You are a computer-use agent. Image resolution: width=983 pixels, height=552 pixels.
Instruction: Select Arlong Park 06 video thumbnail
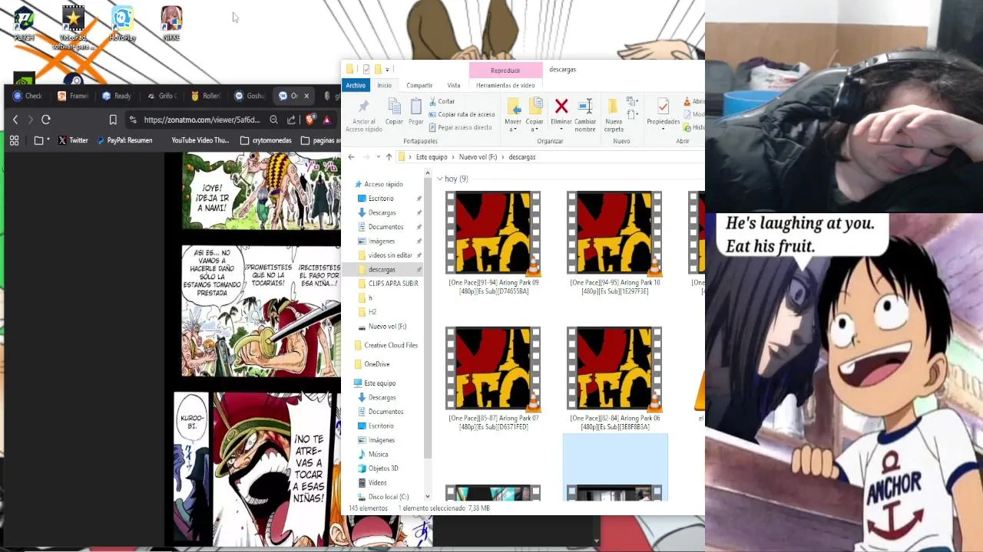(x=614, y=369)
